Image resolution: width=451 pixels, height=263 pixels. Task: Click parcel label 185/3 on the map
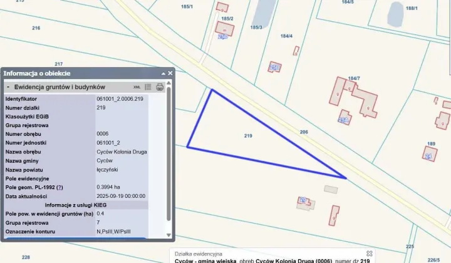tap(256, 28)
